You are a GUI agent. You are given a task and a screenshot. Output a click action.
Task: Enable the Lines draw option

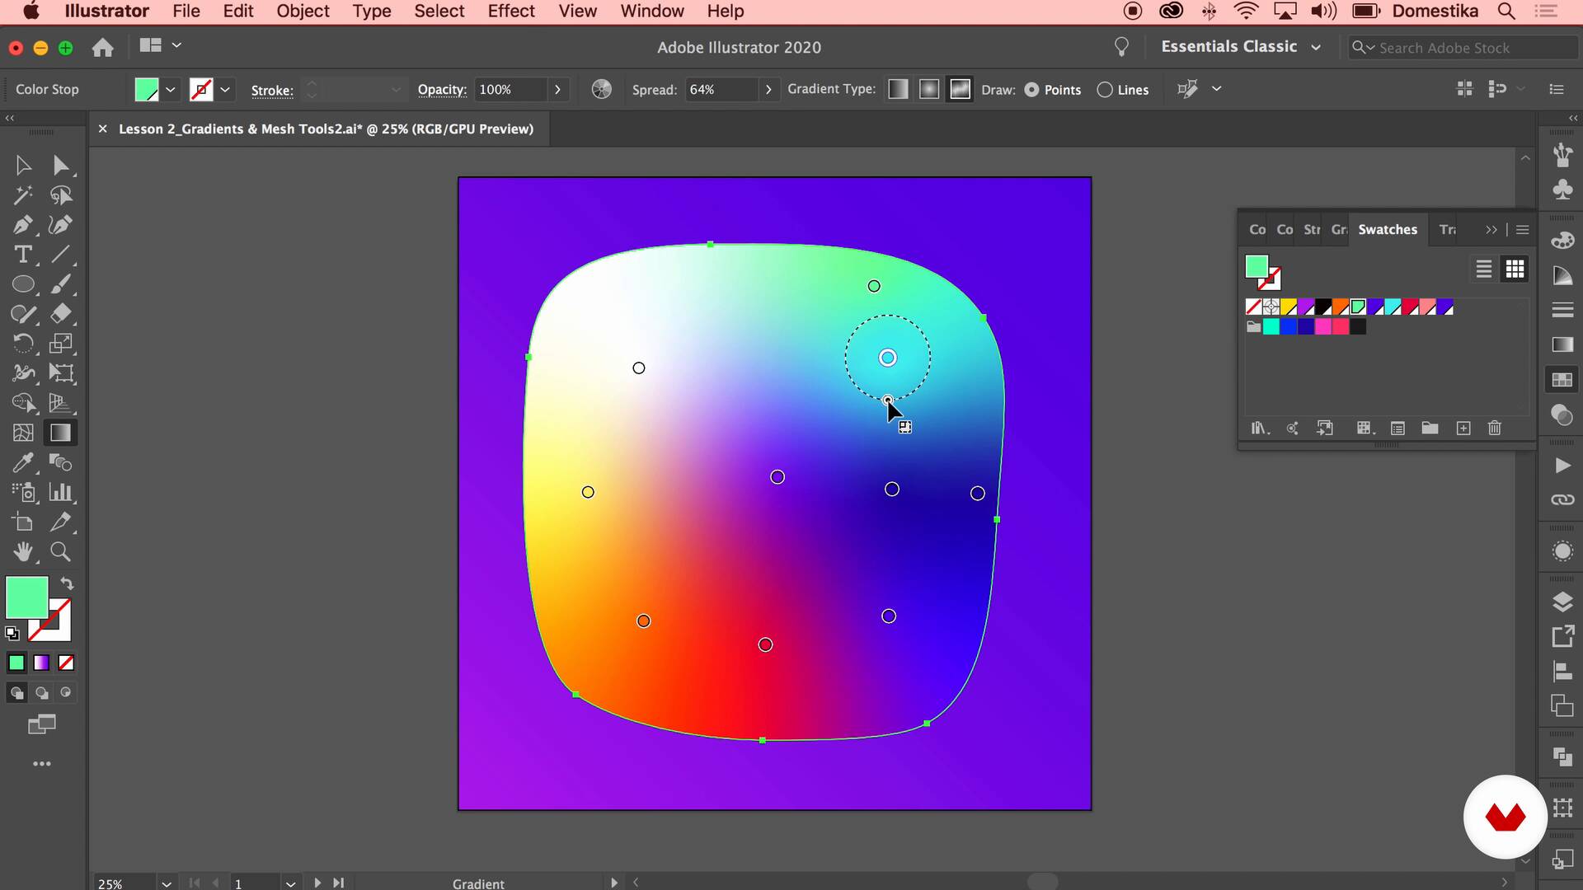[1105, 90]
